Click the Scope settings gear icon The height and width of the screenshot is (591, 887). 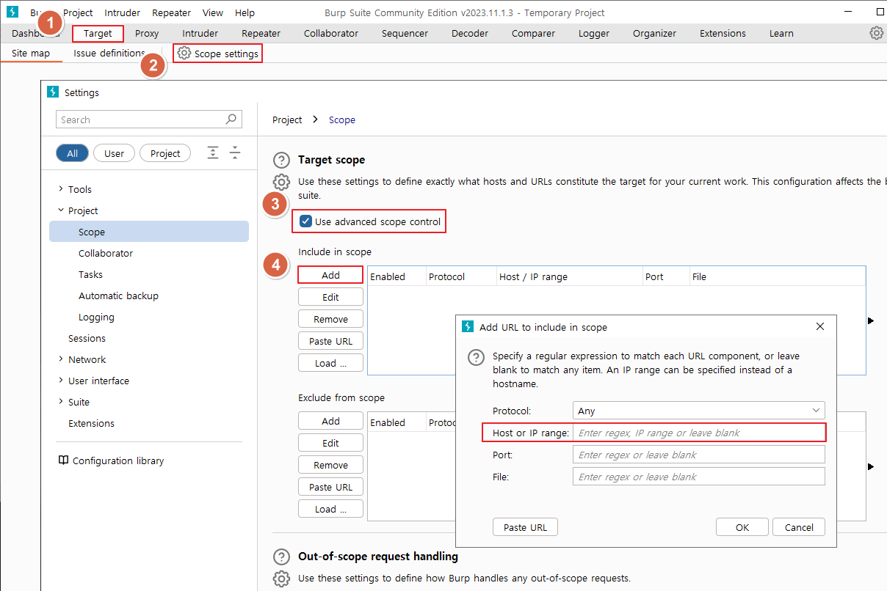(184, 54)
